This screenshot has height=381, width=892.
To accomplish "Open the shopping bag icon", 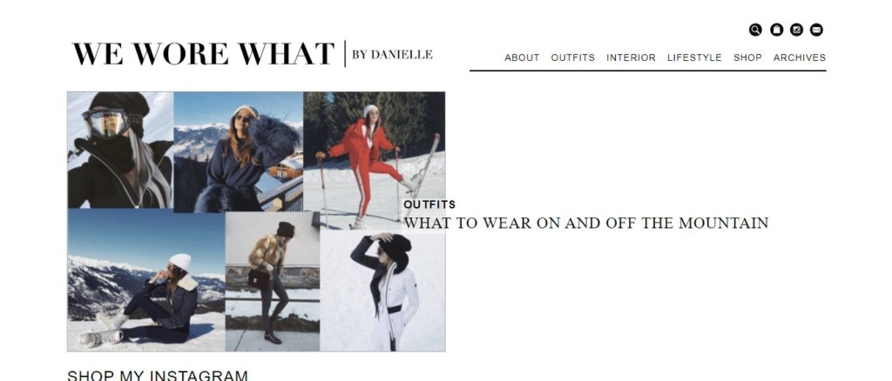I will pyautogui.click(x=776, y=30).
